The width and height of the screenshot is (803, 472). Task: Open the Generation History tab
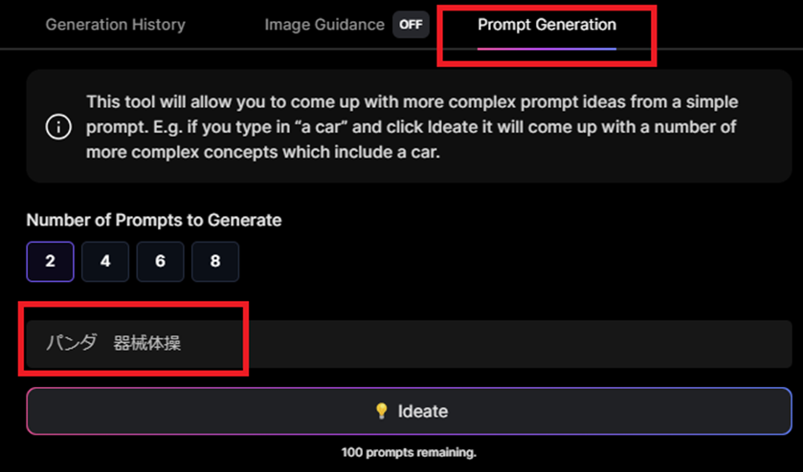click(x=115, y=25)
